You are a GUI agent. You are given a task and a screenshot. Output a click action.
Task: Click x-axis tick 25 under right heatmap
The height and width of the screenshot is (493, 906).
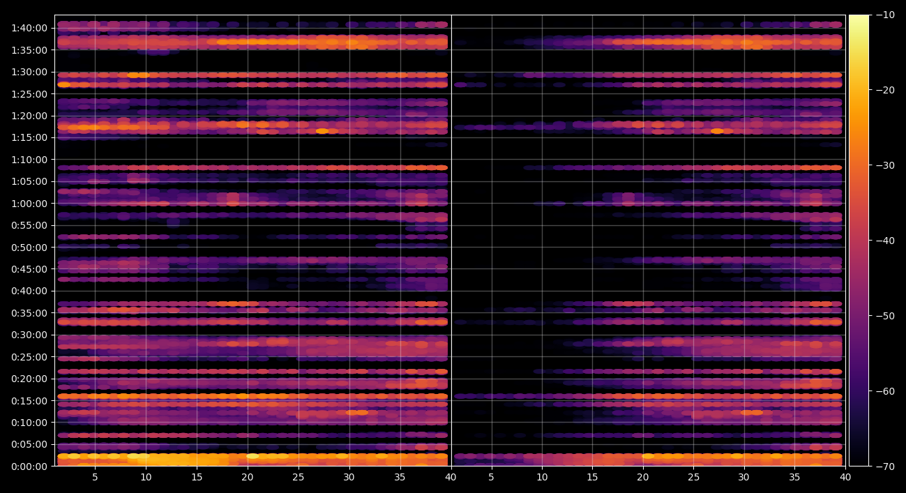point(693,478)
